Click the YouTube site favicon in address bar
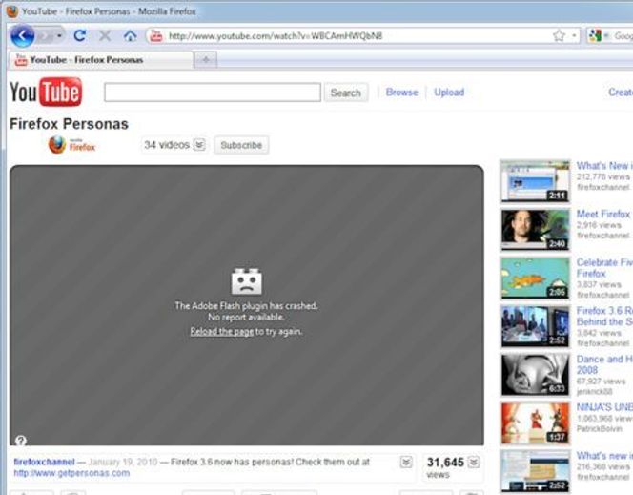This screenshot has height=495, width=633. tap(155, 36)
